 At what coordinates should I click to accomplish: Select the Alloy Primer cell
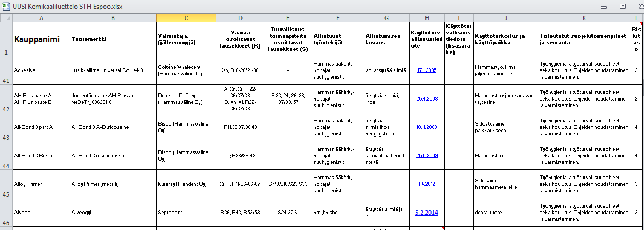pyautogui.click(x=41, y=184)
